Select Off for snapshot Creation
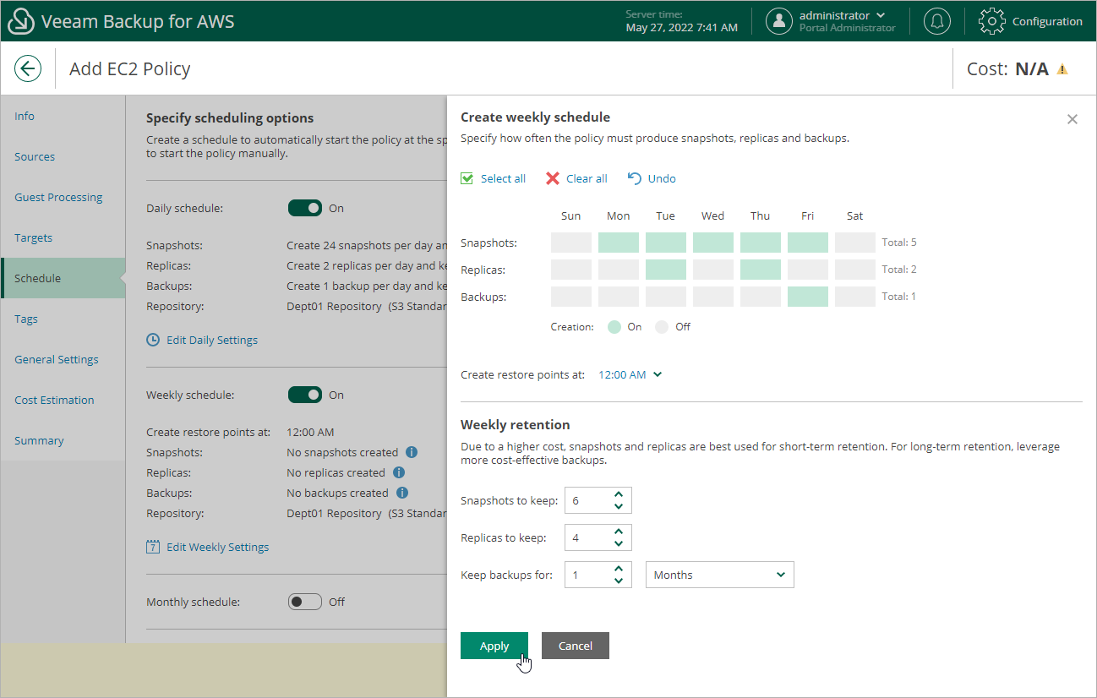The width and height of the screenshot is (1097, 698). pos(662,326)
